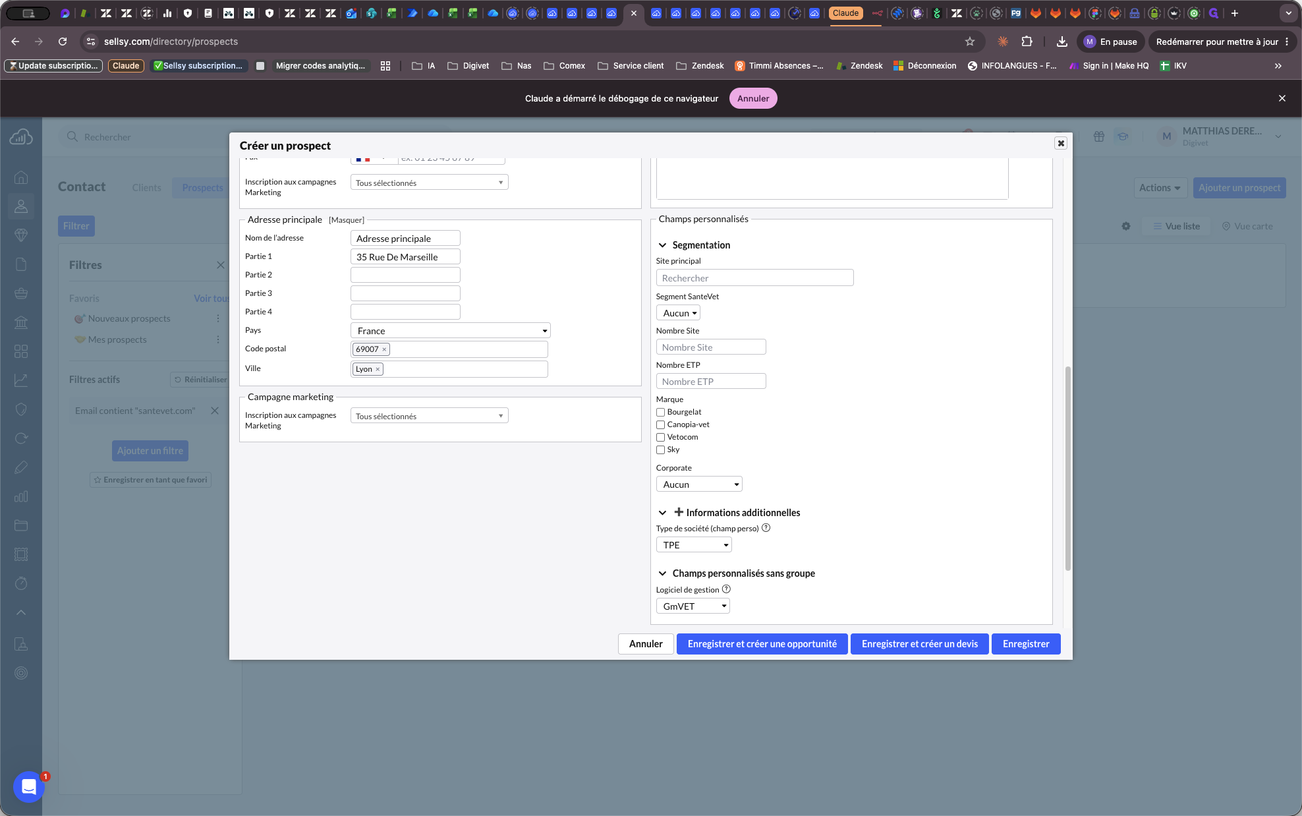Click Enregistrer et créer un devis

(919, 644)
